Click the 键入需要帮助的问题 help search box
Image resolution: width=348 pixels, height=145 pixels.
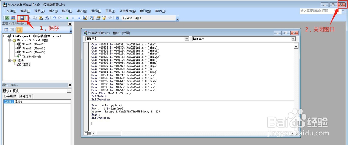[x=321, y=11]
